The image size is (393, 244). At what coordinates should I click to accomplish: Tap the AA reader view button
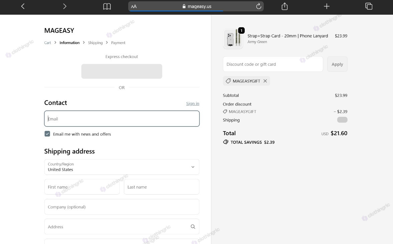[x=134, y=7]
